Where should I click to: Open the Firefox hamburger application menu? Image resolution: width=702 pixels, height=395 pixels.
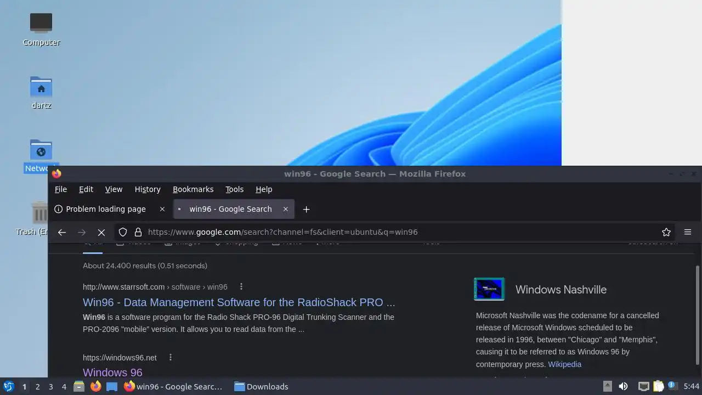pyautogui.click(x=688, y=232)
